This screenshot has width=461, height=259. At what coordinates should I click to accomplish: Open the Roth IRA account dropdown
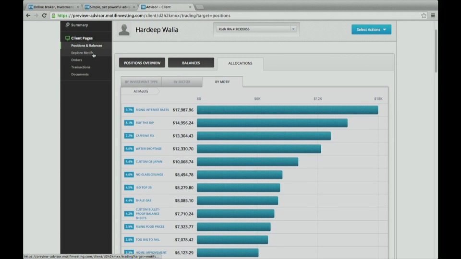pyautogui.click(x=256, y=29)
